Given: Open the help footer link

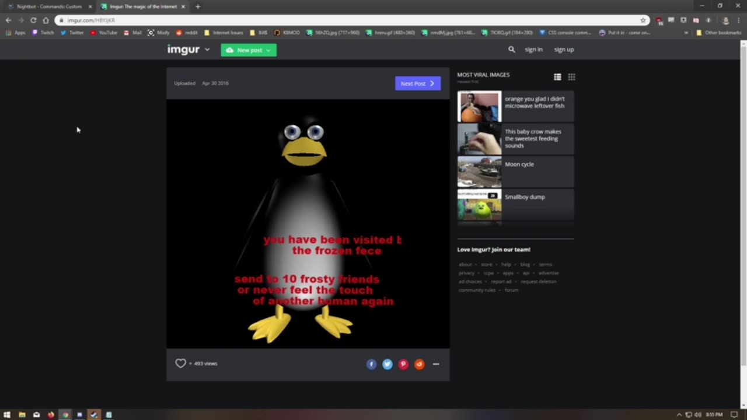Looking at the screenshot, I should point(506,264).
